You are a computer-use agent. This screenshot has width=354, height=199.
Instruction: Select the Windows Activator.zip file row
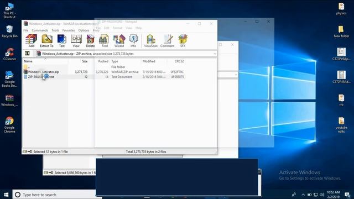(104, 72)
